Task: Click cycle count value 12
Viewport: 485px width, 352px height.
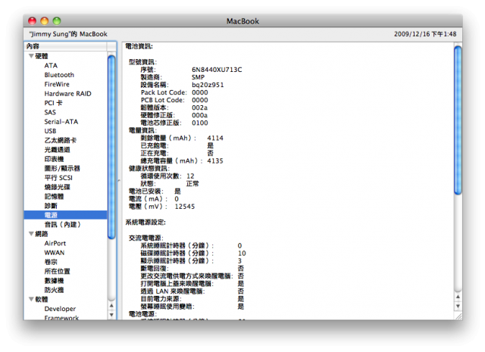Action: 190,176
